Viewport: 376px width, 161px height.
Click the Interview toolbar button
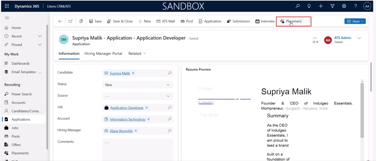pos(265,21)
